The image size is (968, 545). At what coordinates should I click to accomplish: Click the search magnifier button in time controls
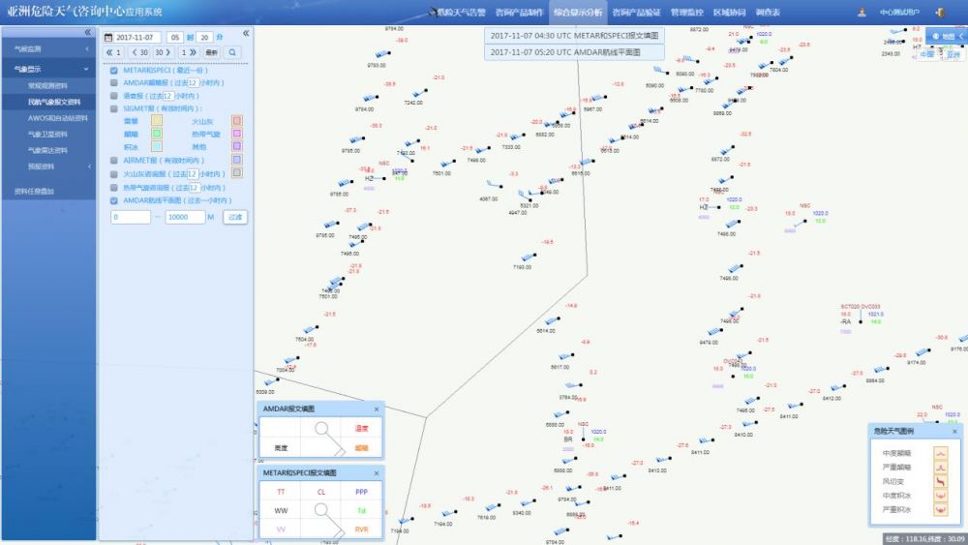tap(234, 52)
